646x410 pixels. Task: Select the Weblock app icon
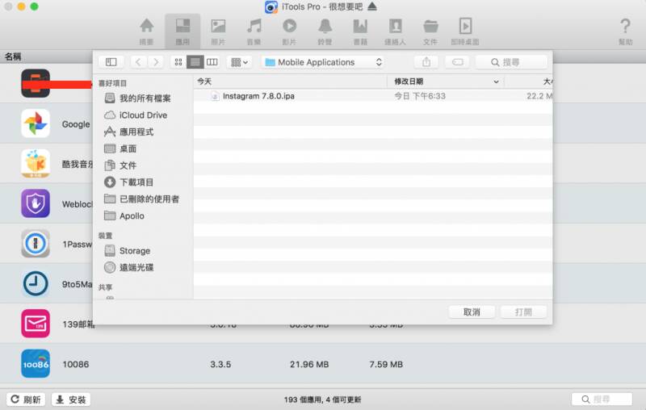(36, 203)
